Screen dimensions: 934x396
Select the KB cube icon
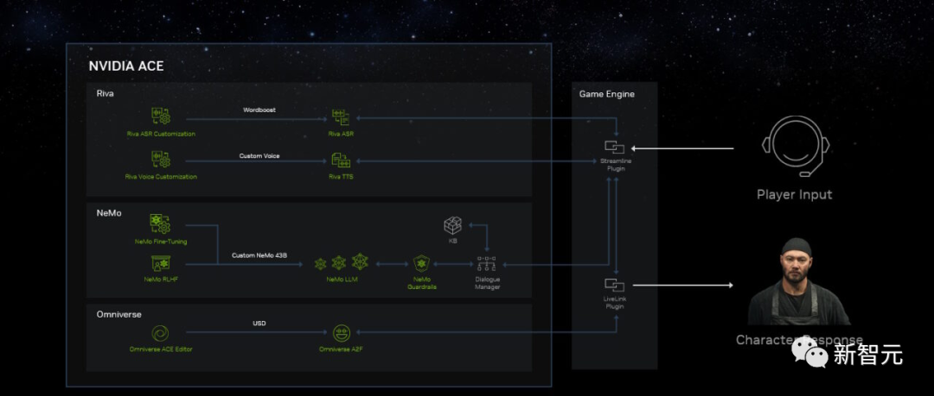coord(452,226)
